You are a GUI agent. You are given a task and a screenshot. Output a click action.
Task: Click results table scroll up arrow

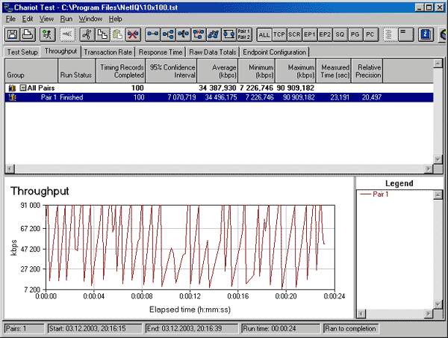[x=438, y=64]
